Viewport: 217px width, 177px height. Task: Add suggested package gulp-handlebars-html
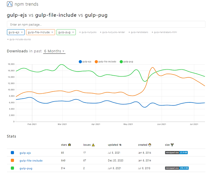click(x=164, y=32)
